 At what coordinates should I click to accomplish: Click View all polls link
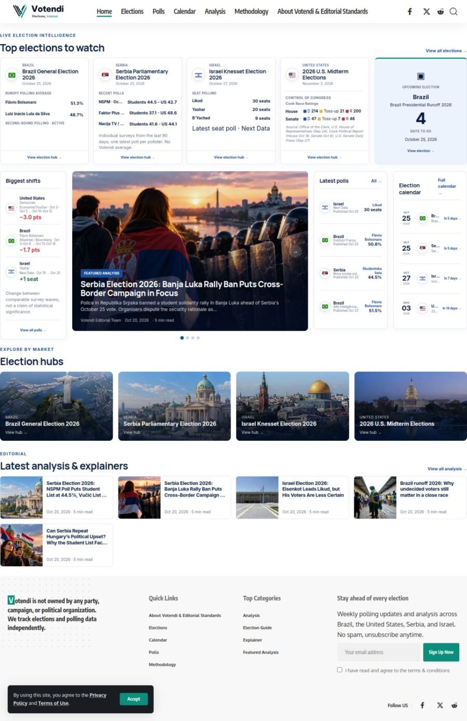(x=33, y=330)
